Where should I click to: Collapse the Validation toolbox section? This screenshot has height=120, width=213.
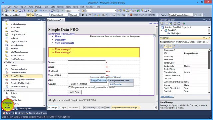(4, 62)
